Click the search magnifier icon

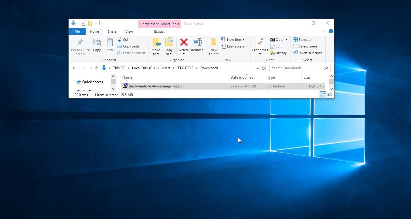click(x=326, y=68)
